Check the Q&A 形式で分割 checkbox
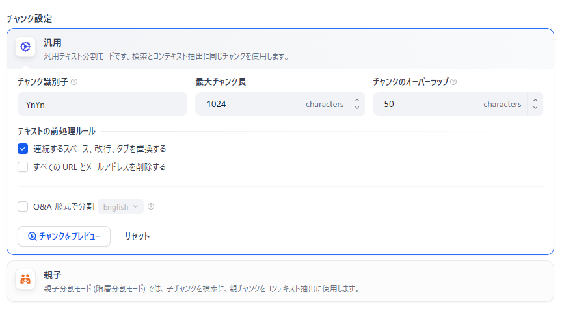The height and width of the screenshot is (309, 562). [23, 206]
